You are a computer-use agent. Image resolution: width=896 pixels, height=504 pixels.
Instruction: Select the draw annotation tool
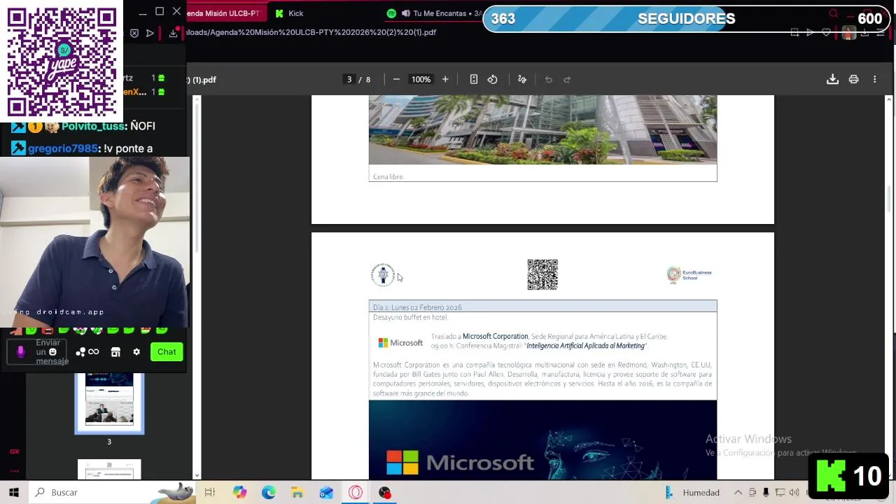522,80
